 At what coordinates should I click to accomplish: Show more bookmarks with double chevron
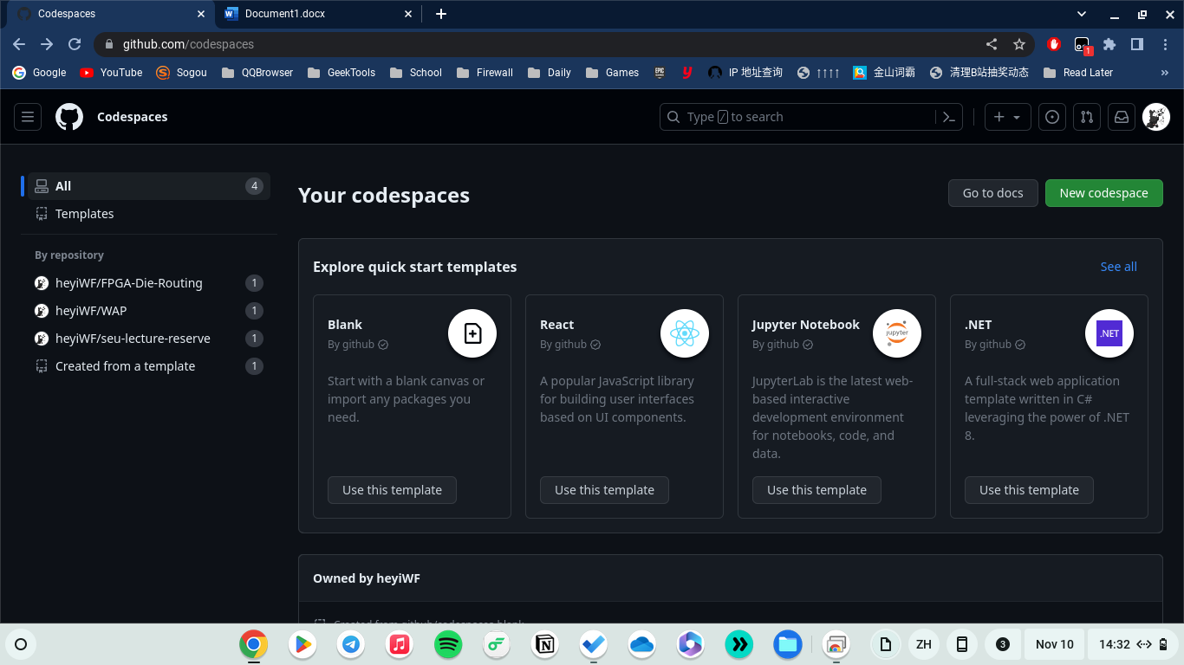click(x=1165, y=73)
